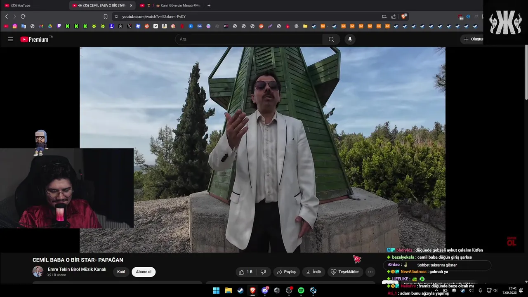Viewport: 528px width, 297px height.
Task: Open the X (Twitter) bookmark
Action: tap(129, 26)
